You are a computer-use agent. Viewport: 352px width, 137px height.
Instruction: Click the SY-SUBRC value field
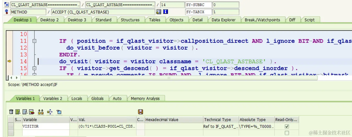(x=226, y=5)
